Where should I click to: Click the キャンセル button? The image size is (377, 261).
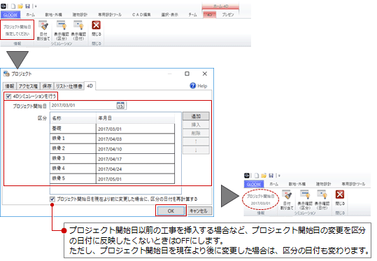[199, 211]
